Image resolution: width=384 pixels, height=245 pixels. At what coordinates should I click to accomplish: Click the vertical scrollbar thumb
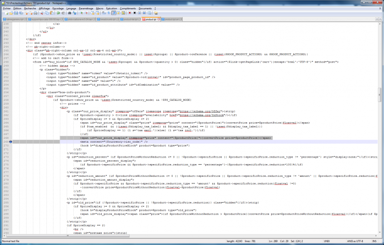pyautogui.click(x=380, y=93)
